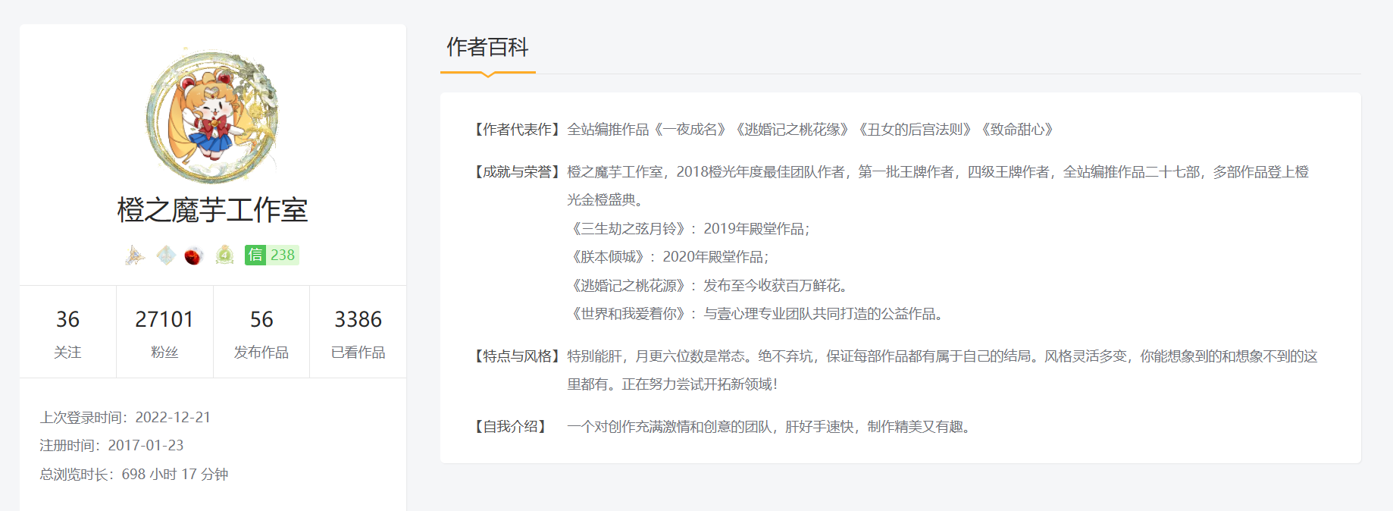Open the work 《逃婚记之桃花缘》 in representative works
This screenshot has height=511, width=1393.
792,130
